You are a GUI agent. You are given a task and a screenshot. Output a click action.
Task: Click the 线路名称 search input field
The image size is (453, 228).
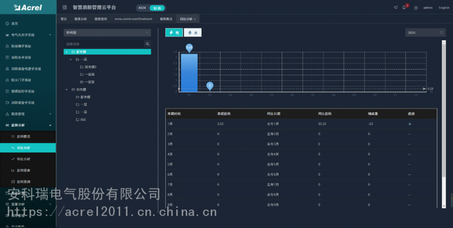104,44
